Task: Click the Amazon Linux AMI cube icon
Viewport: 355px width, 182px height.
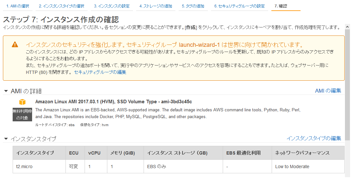Action: click(22, 102)
